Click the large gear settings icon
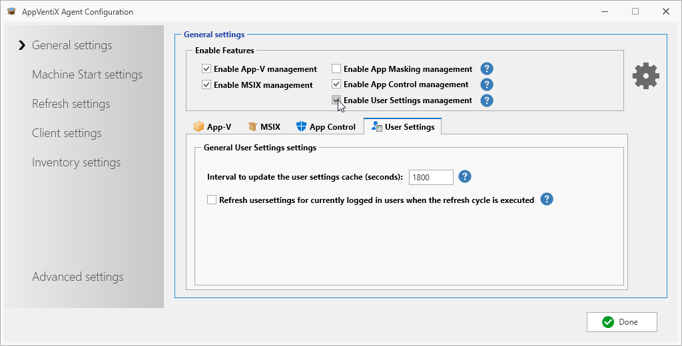The height and width of the screenshot is (346, 682). [x=645, y=77]
